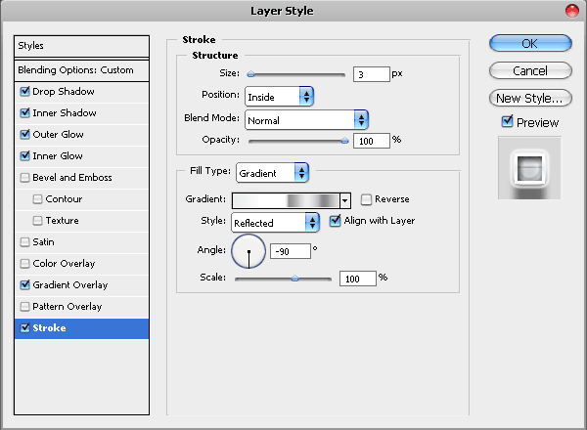Viewport: 587px width, 430px height.
Task: Open the gradient picker arrow
Action: pyautogui.click(x=345, y=200)
